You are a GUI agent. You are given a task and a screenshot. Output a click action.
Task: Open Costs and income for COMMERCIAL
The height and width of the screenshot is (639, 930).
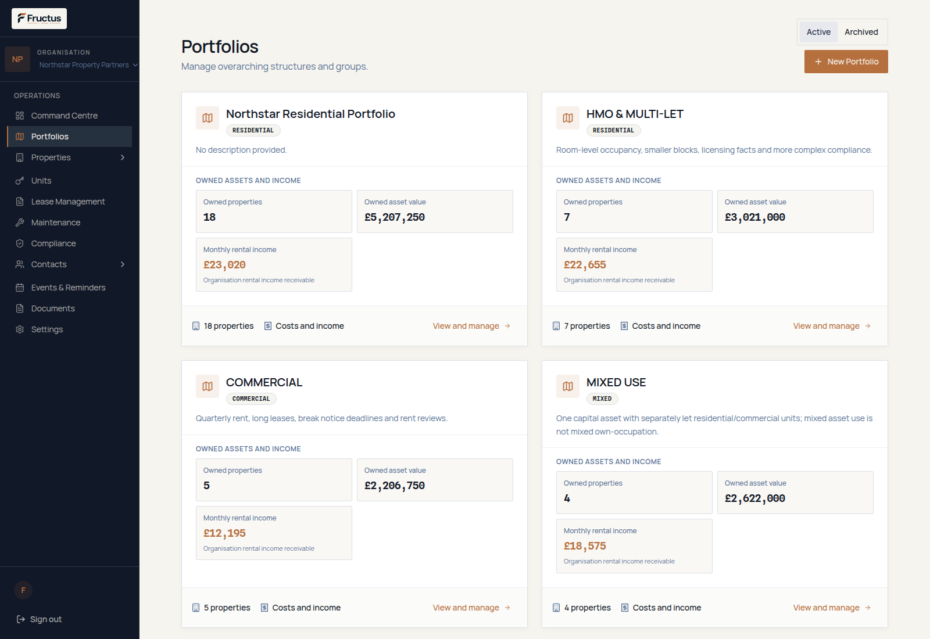(301, 608)
